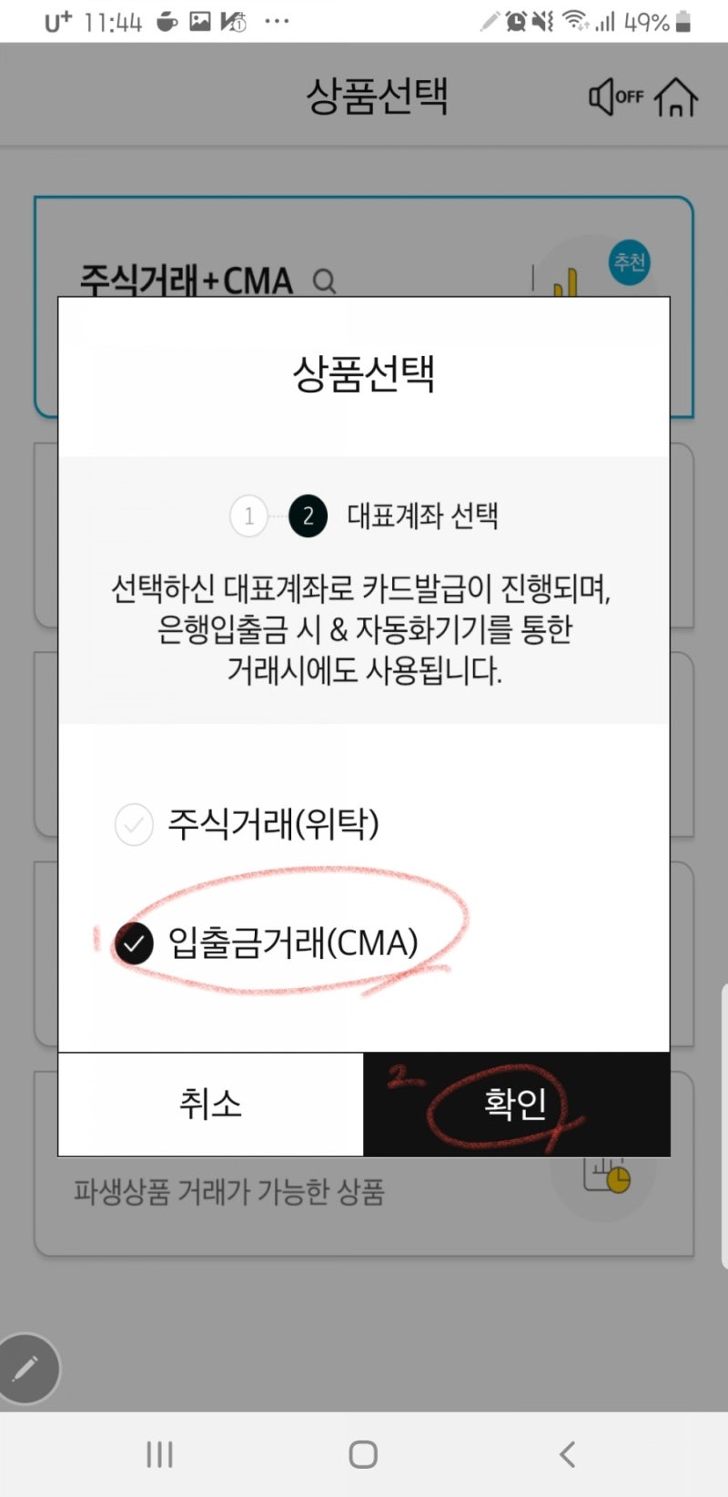Tap the Android recent apps icon

[x=159, y=1454]
